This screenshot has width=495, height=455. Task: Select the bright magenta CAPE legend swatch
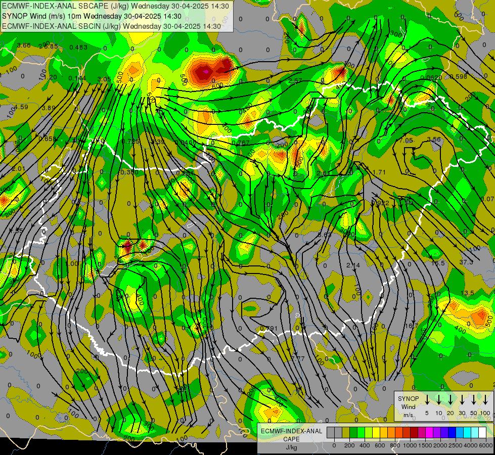click(429, 433)
